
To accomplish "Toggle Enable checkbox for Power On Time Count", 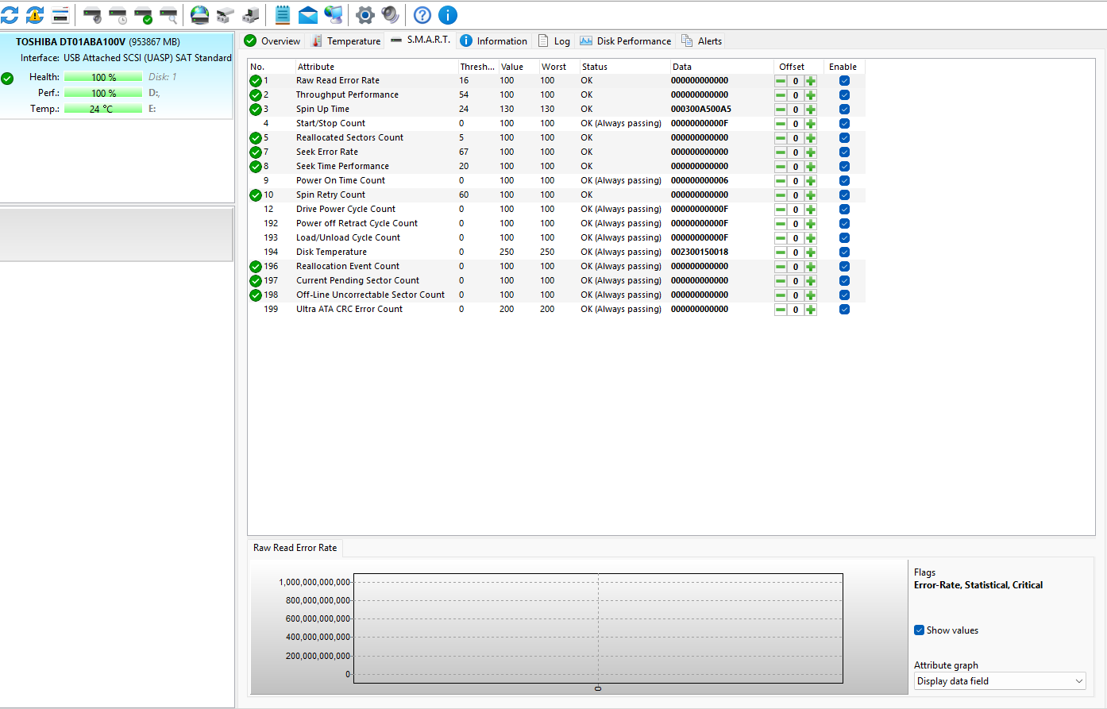I will (x=844, y=181).
